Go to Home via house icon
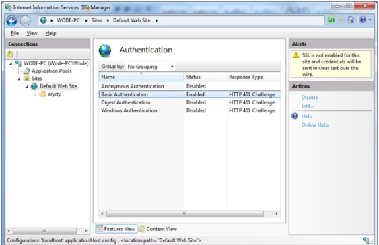The height and width of the screenshot is (245, 379). point(351,20)
